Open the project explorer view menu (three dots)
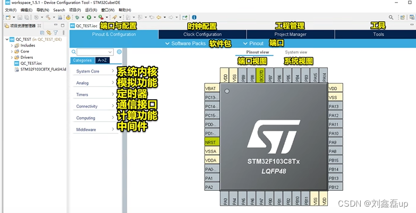The image size is (416, 213). (63, 32)
